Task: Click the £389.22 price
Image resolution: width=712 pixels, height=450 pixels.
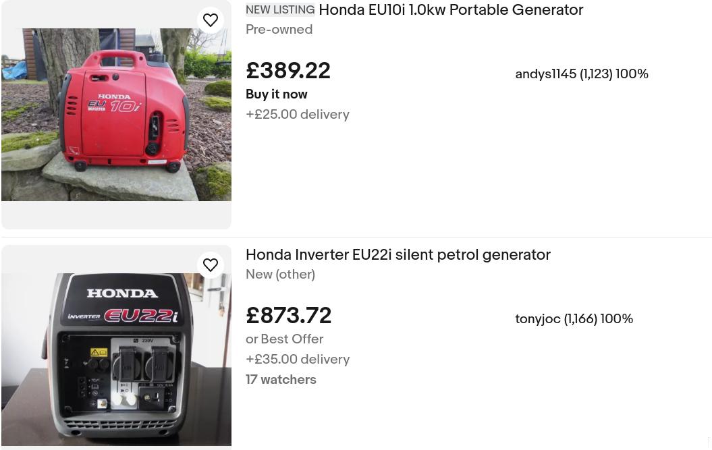Action: (288, 71)
